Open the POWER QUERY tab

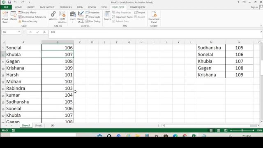point(137,7)
